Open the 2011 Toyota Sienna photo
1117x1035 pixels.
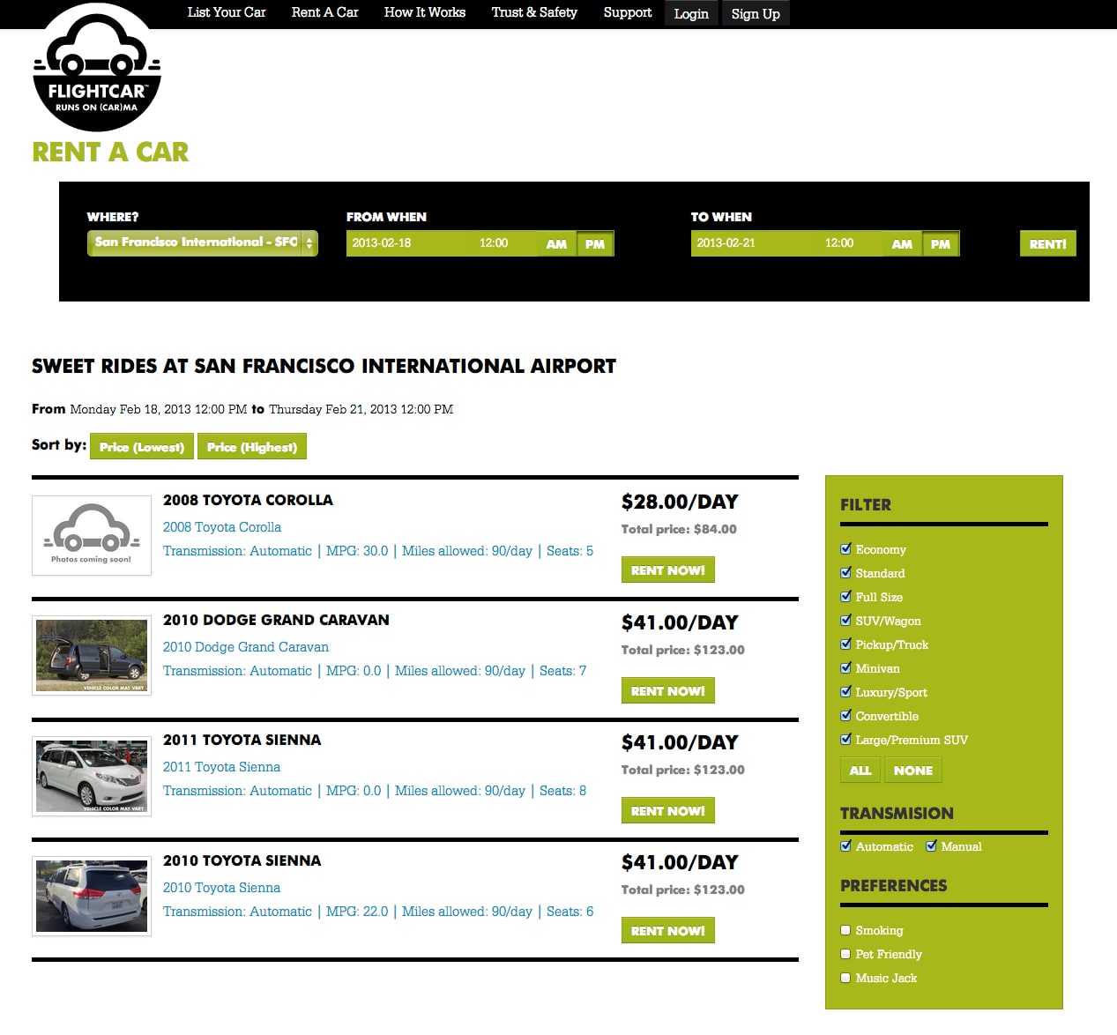(92, 776)
